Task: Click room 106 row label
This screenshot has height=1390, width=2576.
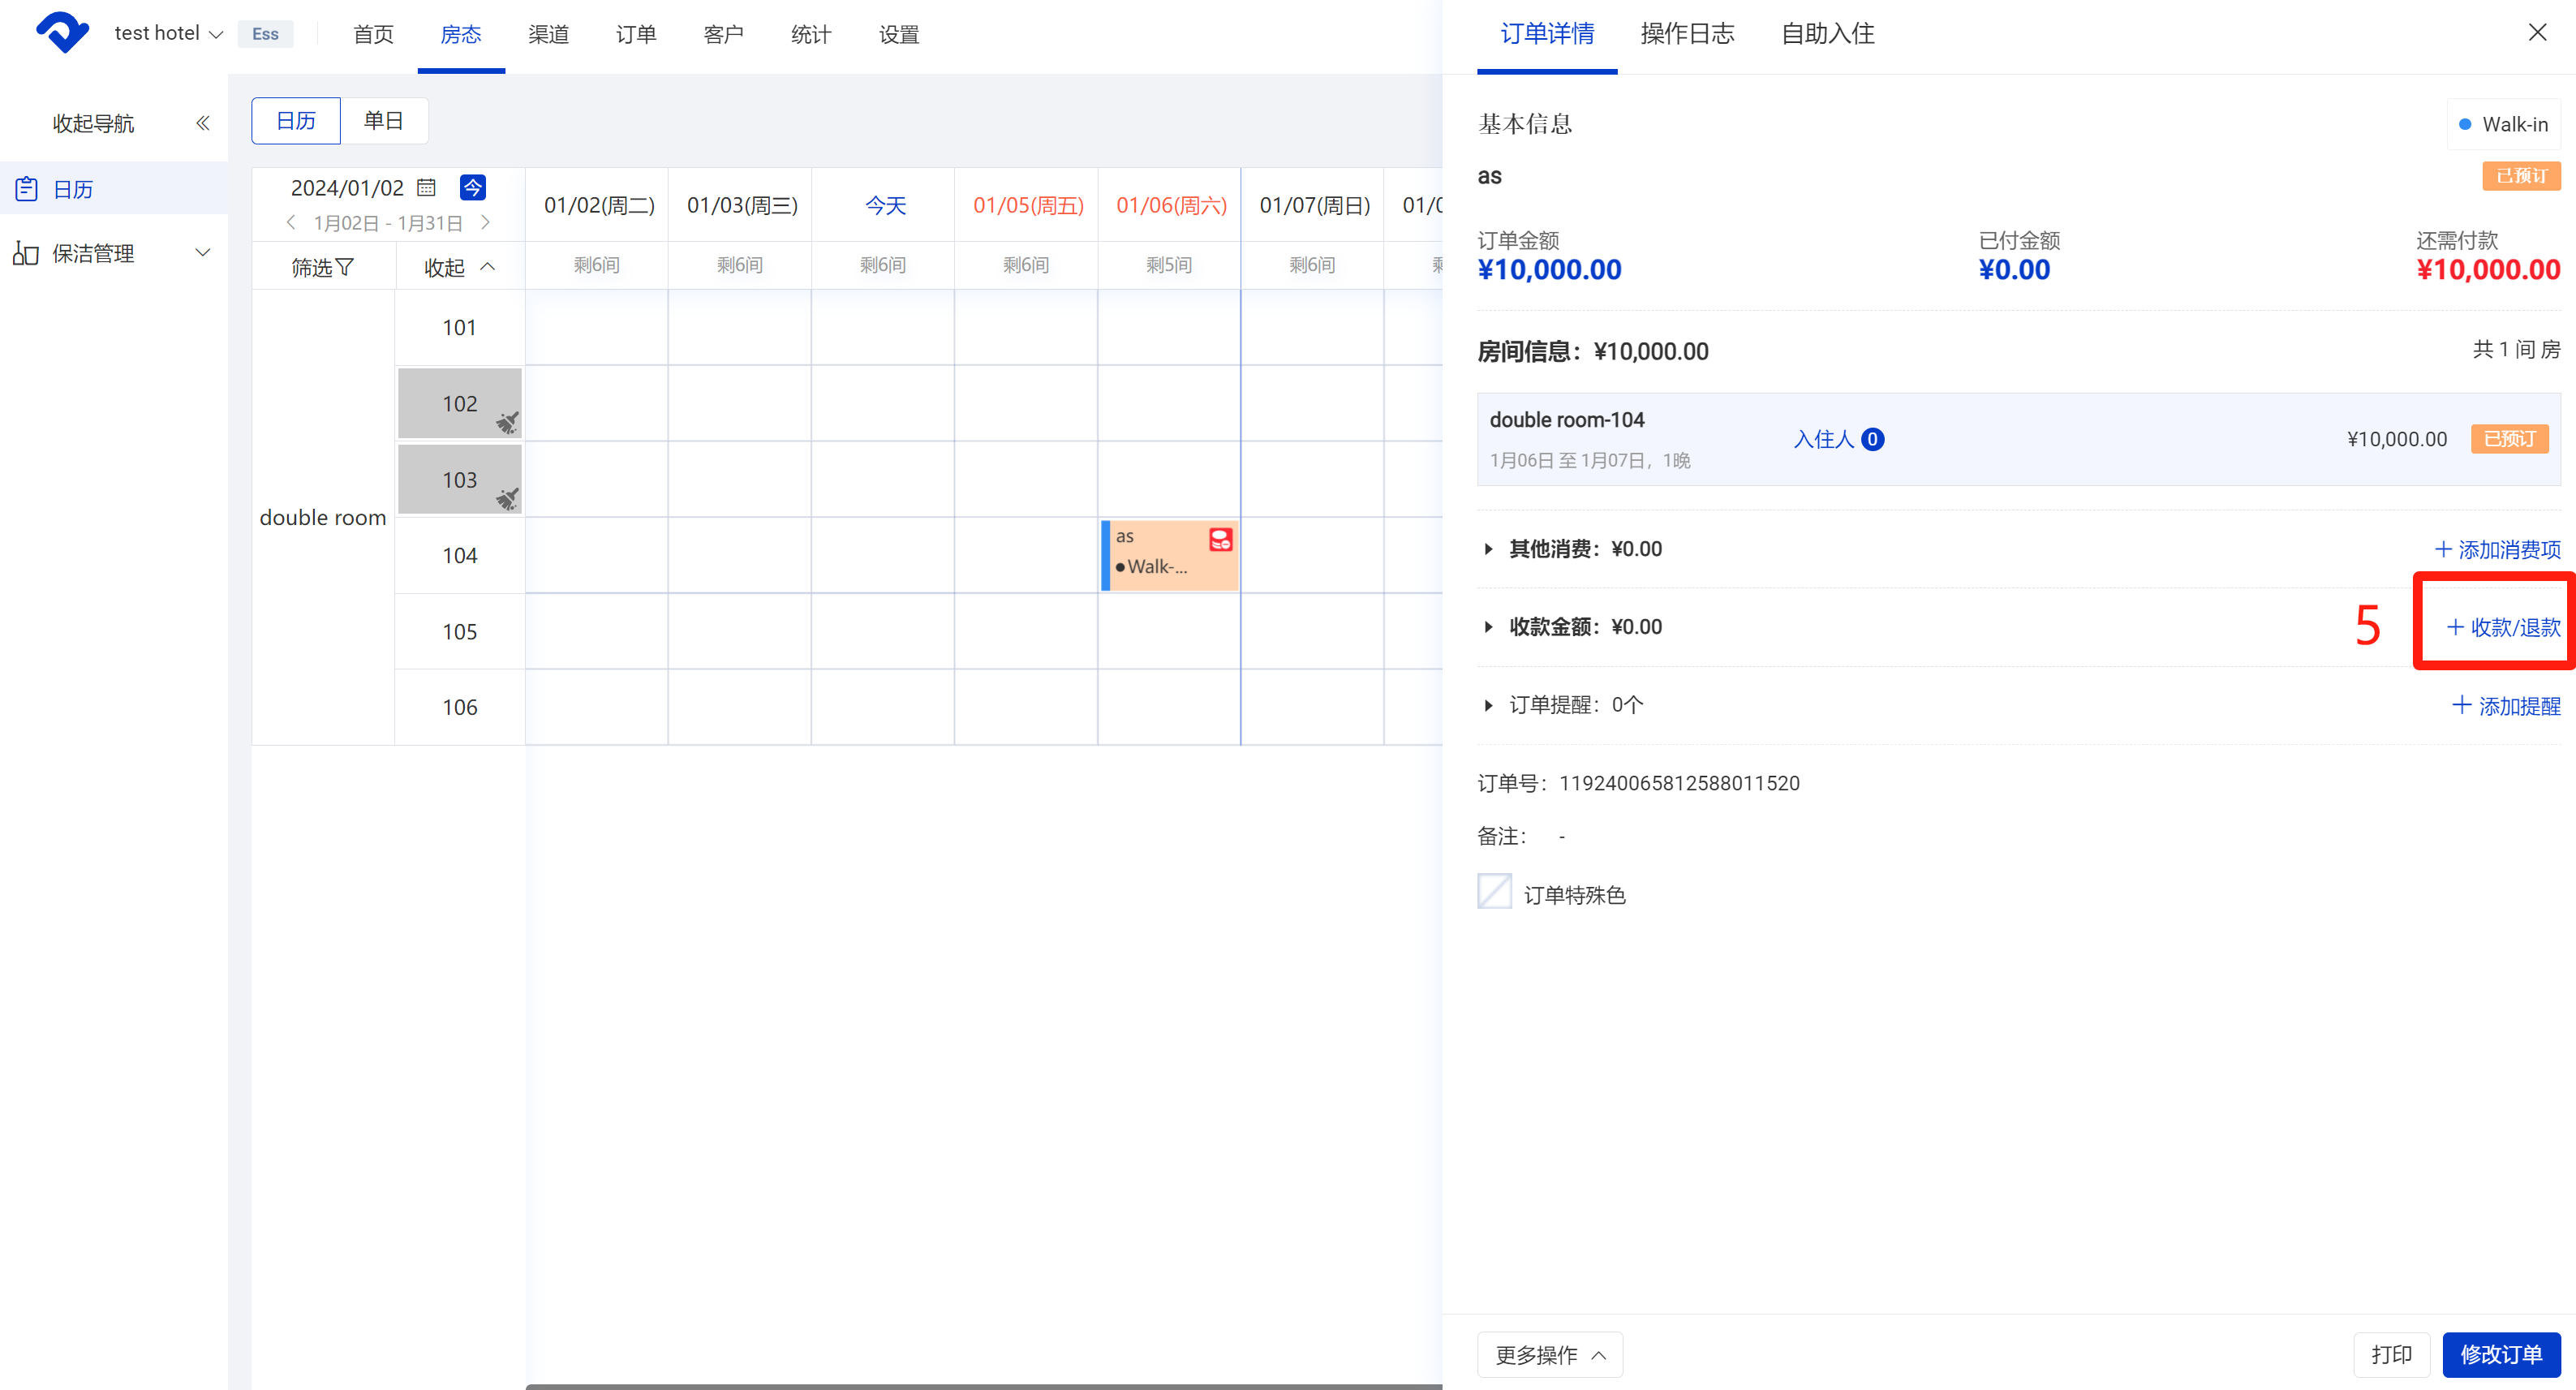Action: point(459,707)
